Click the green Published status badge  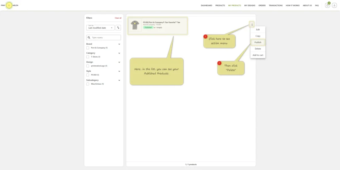tap(148, 28)
